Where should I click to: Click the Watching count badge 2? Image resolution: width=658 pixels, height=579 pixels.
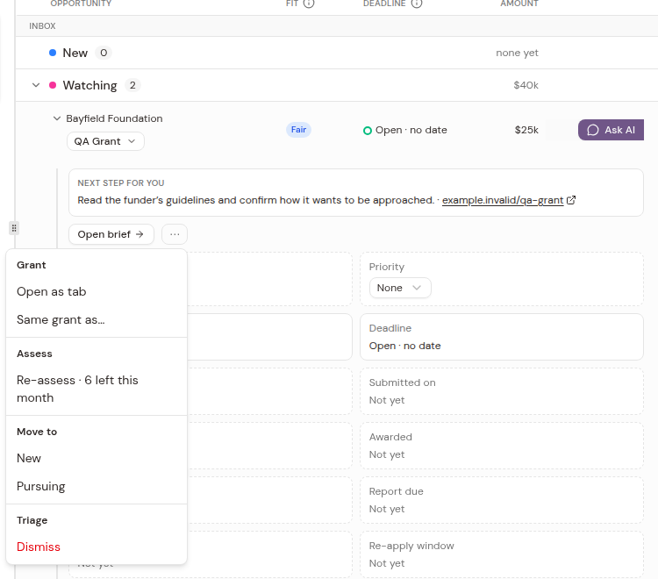[x=132, y=85]
